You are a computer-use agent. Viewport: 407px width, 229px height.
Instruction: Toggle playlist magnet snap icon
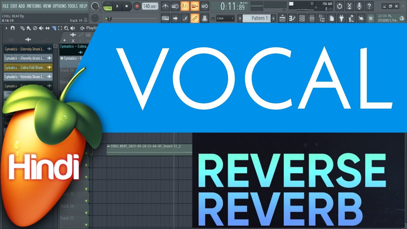(x=13, y=28)
